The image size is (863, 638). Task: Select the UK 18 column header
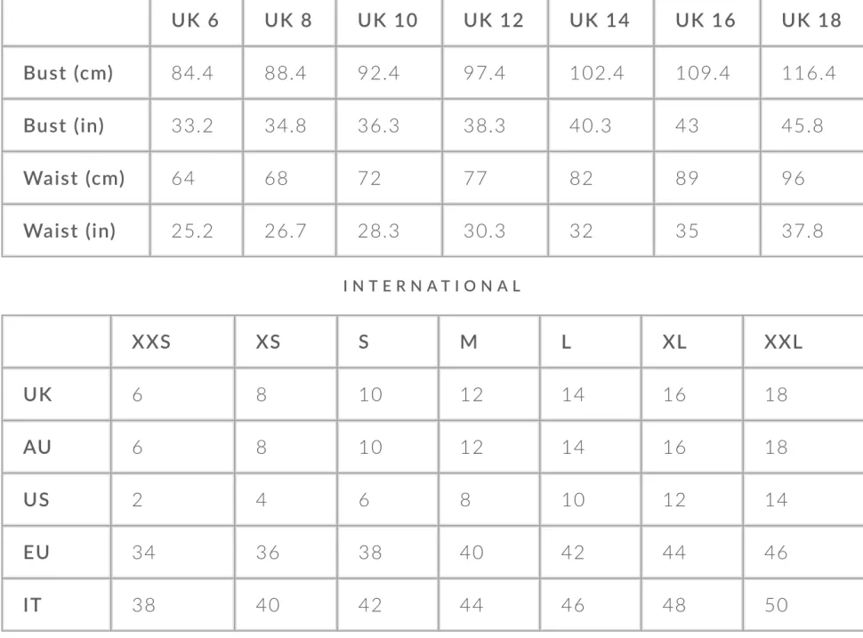pyautogui.click(x=811, y=20)
